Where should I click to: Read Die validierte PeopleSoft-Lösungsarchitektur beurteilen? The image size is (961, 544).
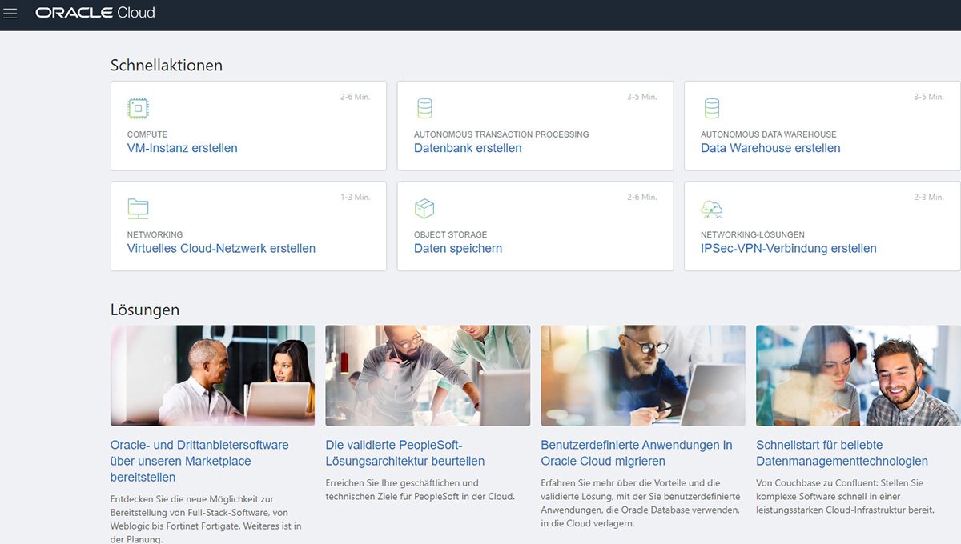click(404, 453)
